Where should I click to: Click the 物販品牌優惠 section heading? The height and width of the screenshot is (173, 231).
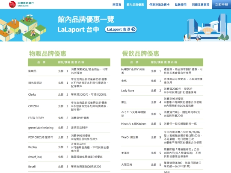[47, 53]
